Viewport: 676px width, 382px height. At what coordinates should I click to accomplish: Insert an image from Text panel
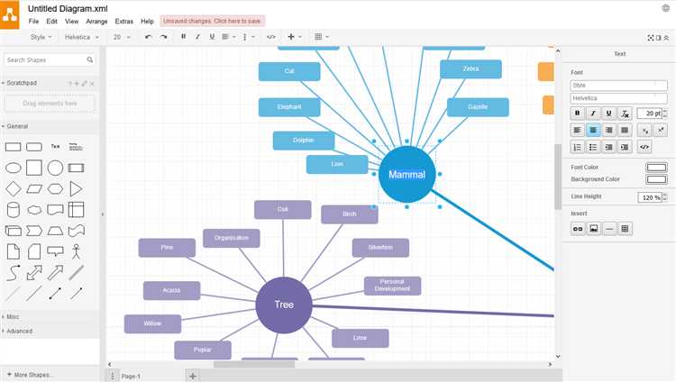pyautogui.click(x=594, y=229)
